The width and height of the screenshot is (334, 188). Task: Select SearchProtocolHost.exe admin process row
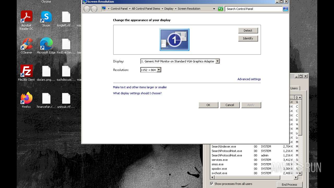tap(254, 155)
